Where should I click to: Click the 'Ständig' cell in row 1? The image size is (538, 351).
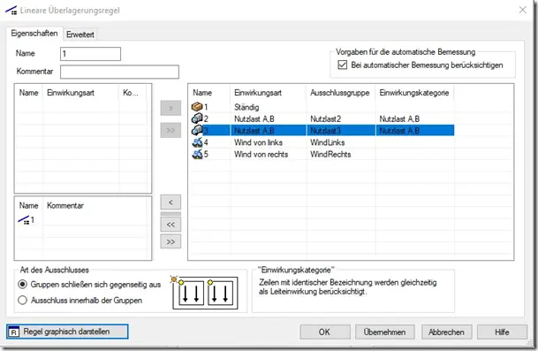(246, 107)
